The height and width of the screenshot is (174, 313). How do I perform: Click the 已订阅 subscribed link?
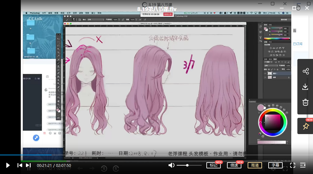[297, 44]
